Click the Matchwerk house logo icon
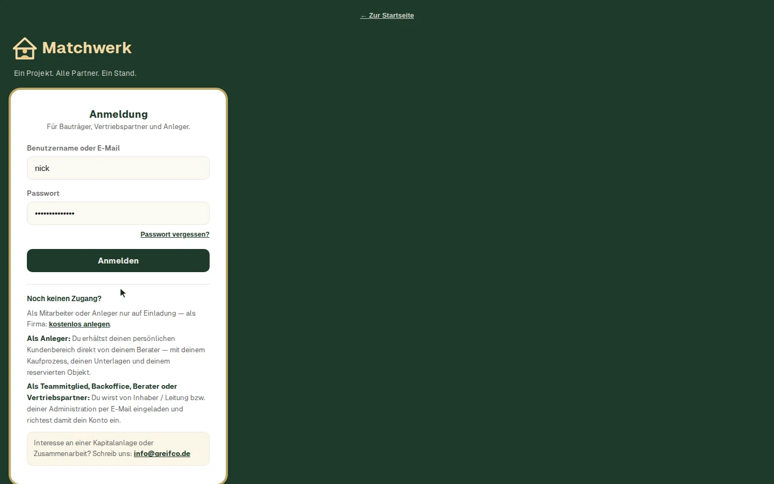Viewport: 774px width, 484px height. click(25, 48)
